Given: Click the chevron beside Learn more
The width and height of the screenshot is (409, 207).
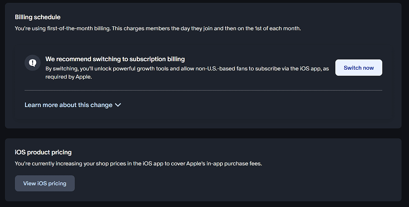Looking at the screenshot, I should coord(118,105).
